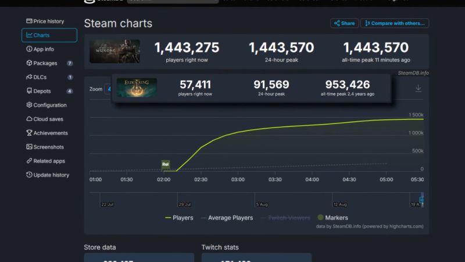
Task: Download chart via the arrow icon
Action: (418, 88)
